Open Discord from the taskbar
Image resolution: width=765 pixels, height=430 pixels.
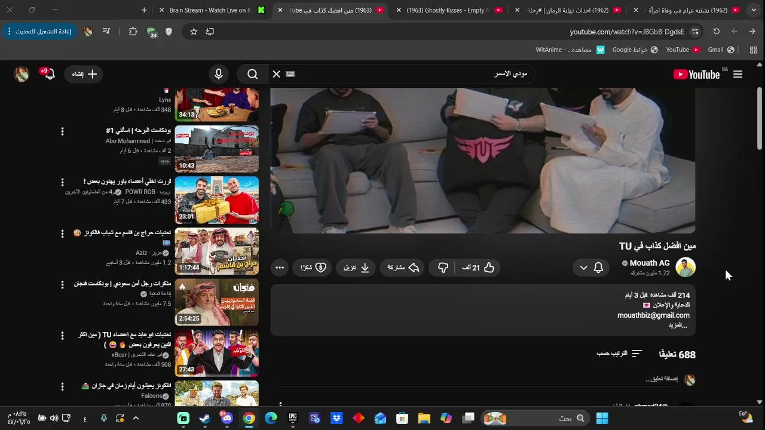227,418
